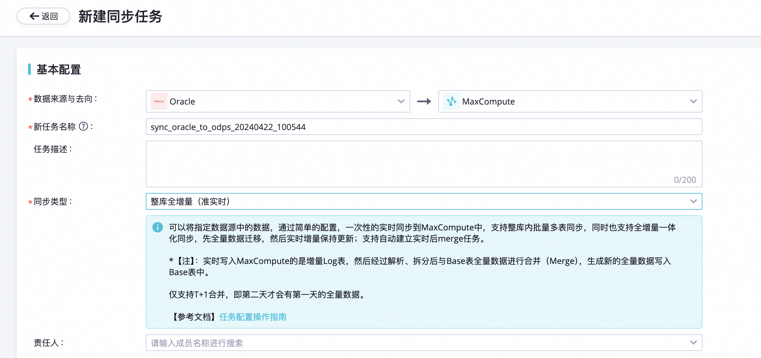
Task: Click the 0/200 character counter
Action: coord(685,180)
